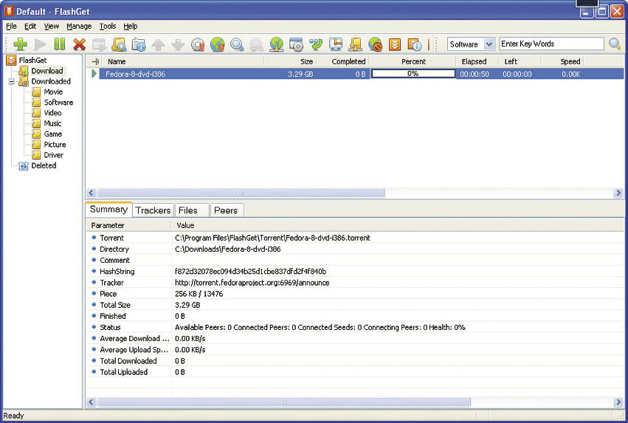
Task: Click the Enter Key Words search field
Action: (551, 44)
